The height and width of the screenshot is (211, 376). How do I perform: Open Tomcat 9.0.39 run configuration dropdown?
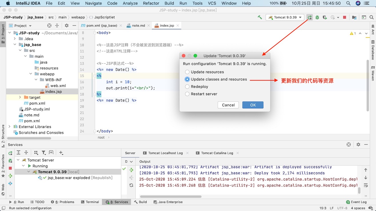(x=285, y=17)
